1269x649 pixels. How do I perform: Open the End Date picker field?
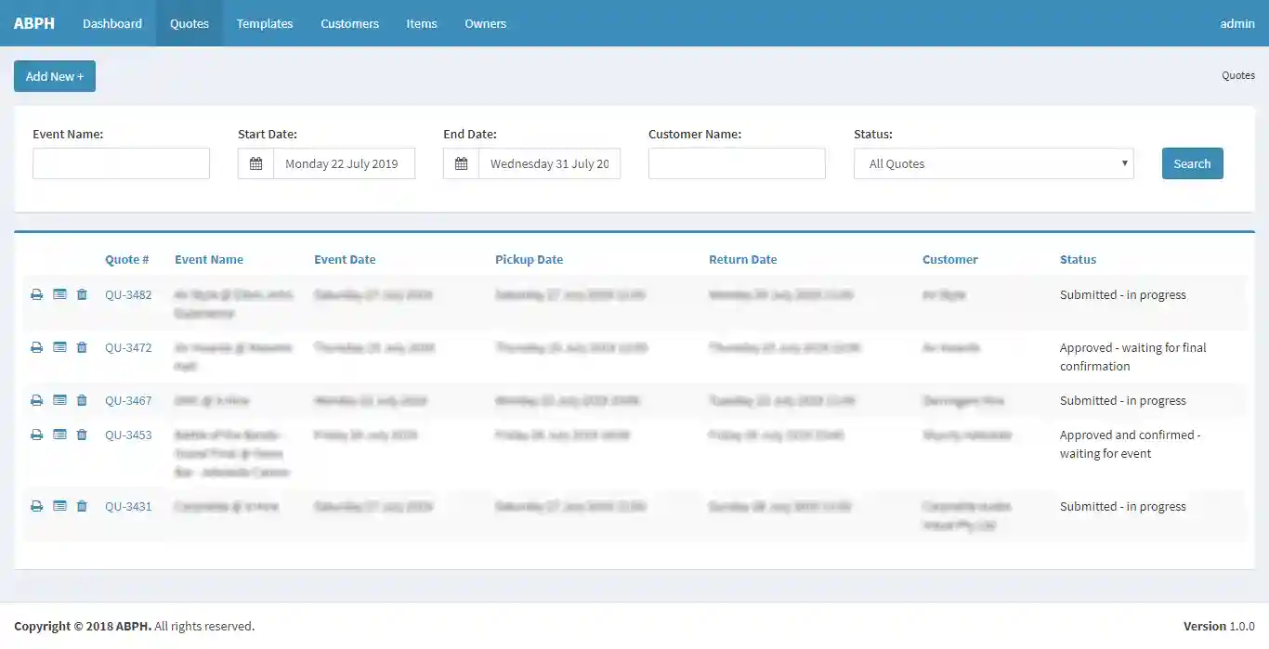click(x=549, y=164)
